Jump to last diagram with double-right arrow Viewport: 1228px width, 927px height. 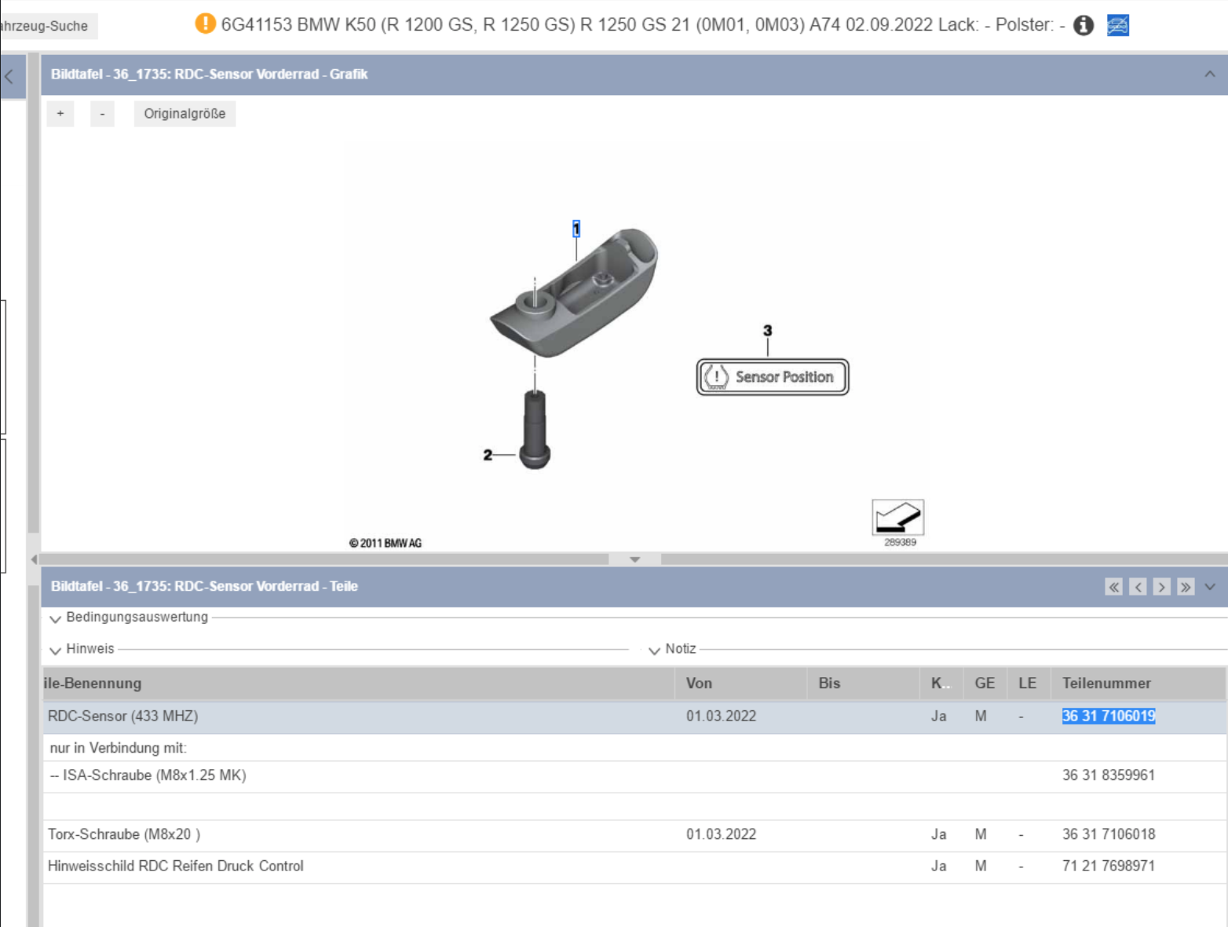click(1186, 587)
